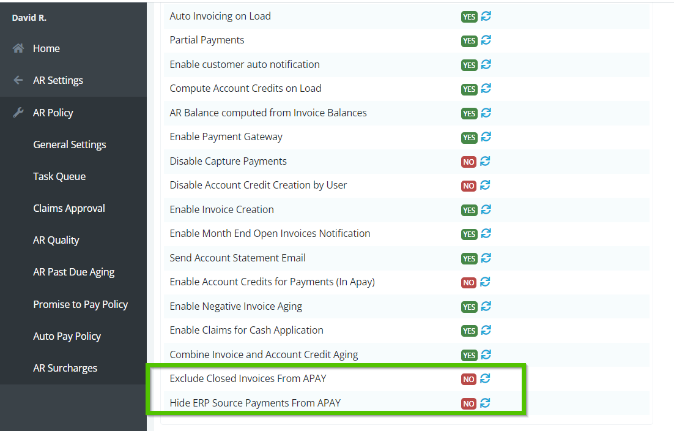Screen dimensions: 674x431
Task: Toggle YES badge for Enable customer auto notification
Action: 469,66
